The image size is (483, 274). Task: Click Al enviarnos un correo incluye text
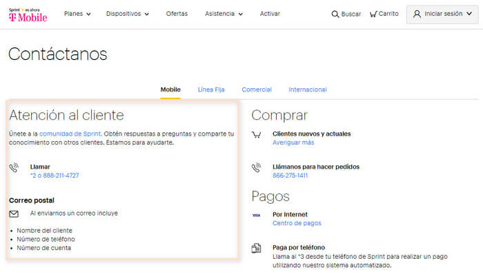(74, 213)
